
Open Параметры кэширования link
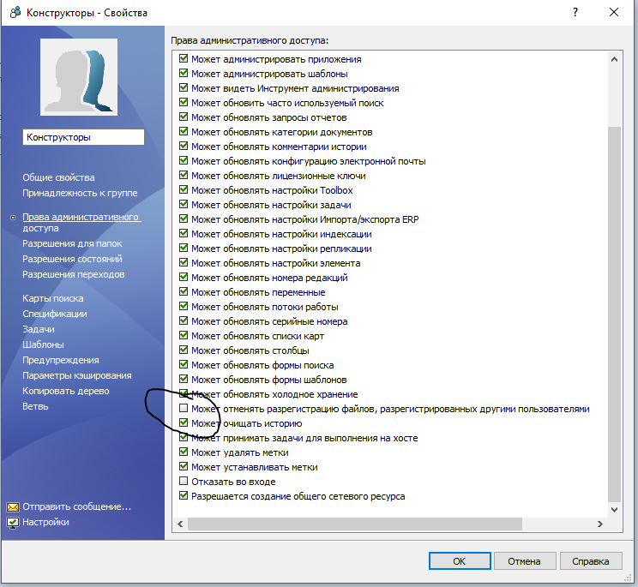click(x=77, y=375)
